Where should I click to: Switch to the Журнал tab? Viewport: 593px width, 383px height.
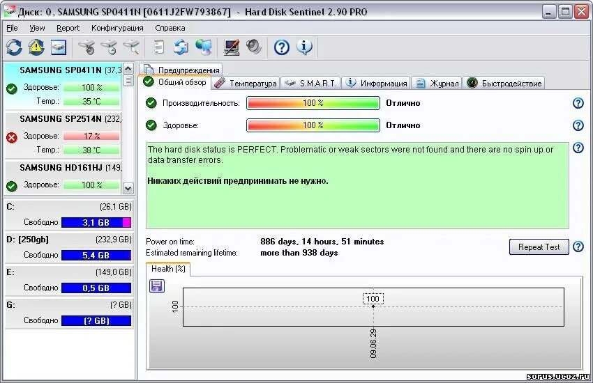click(437, 83)
